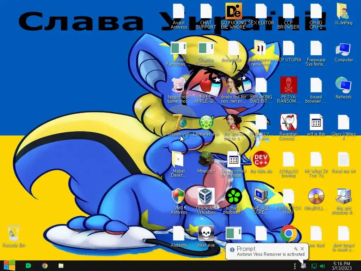Open the network status tray icon
Screen dimensions: 361x271
point(314,266)
